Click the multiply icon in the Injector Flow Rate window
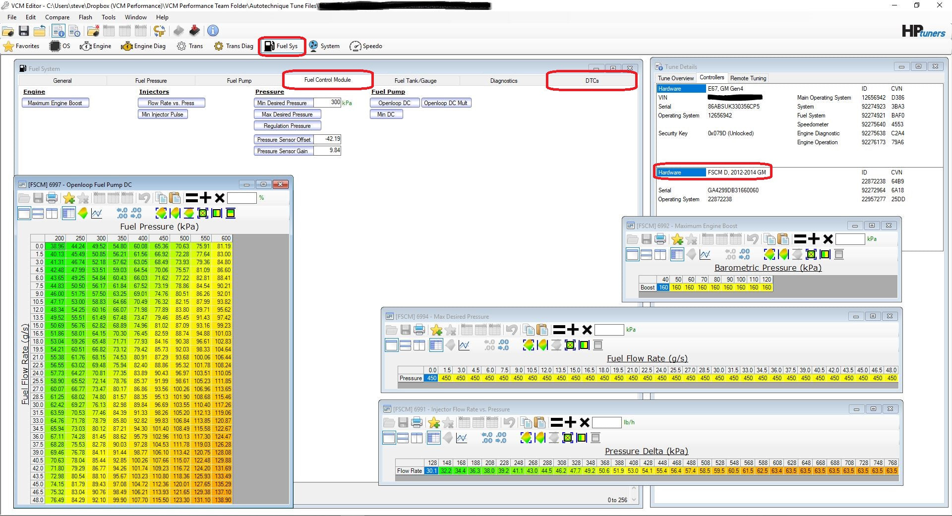Image resolution: width=952 pixels, height=516 pixels. 585,422
